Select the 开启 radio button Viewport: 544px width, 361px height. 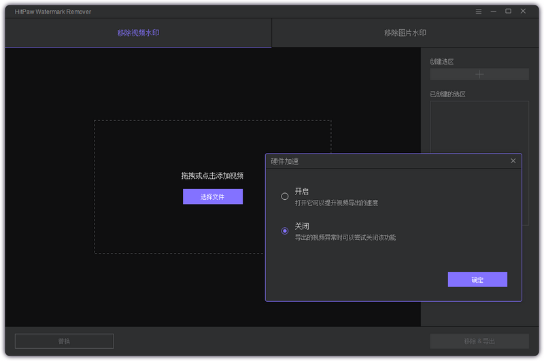pos(285,196)
